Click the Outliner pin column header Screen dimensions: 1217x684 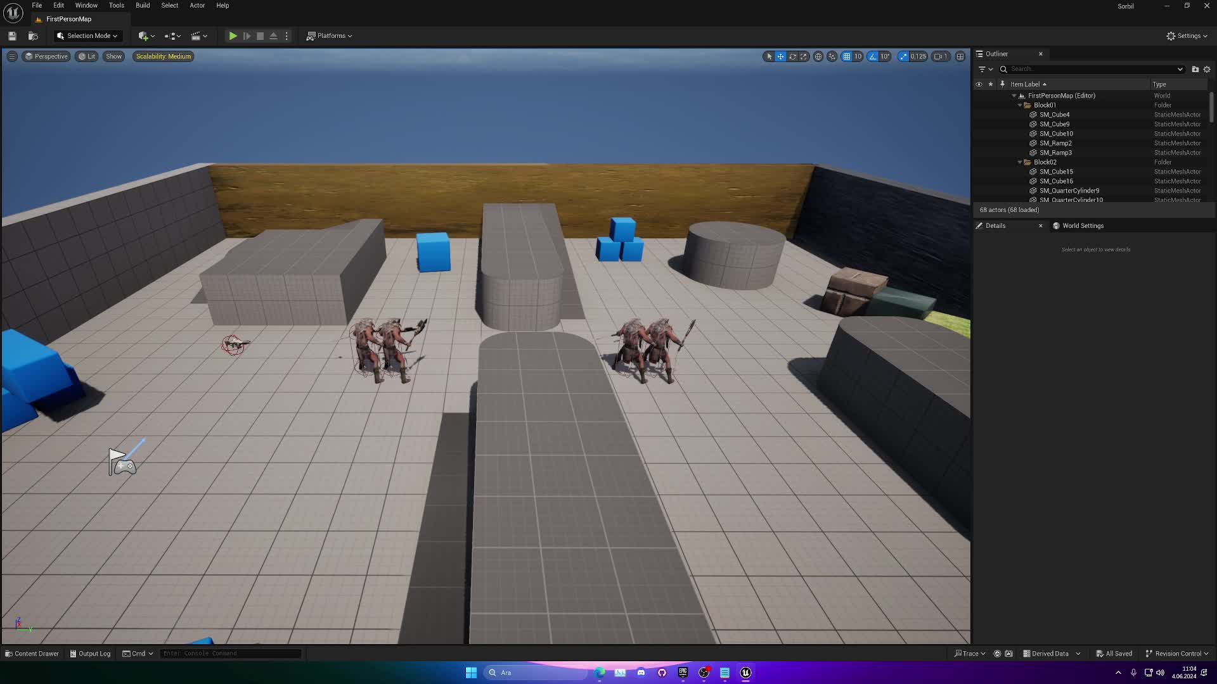coord(1002,84)
